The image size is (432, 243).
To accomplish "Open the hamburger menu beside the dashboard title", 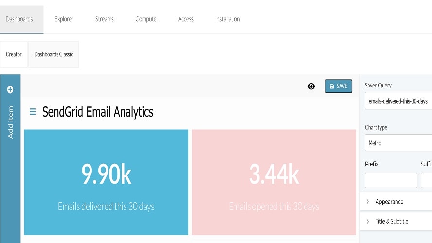I will click(x=33, y=112).
